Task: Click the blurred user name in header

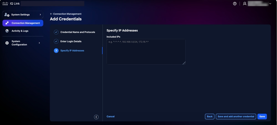Action: [258, 4]
